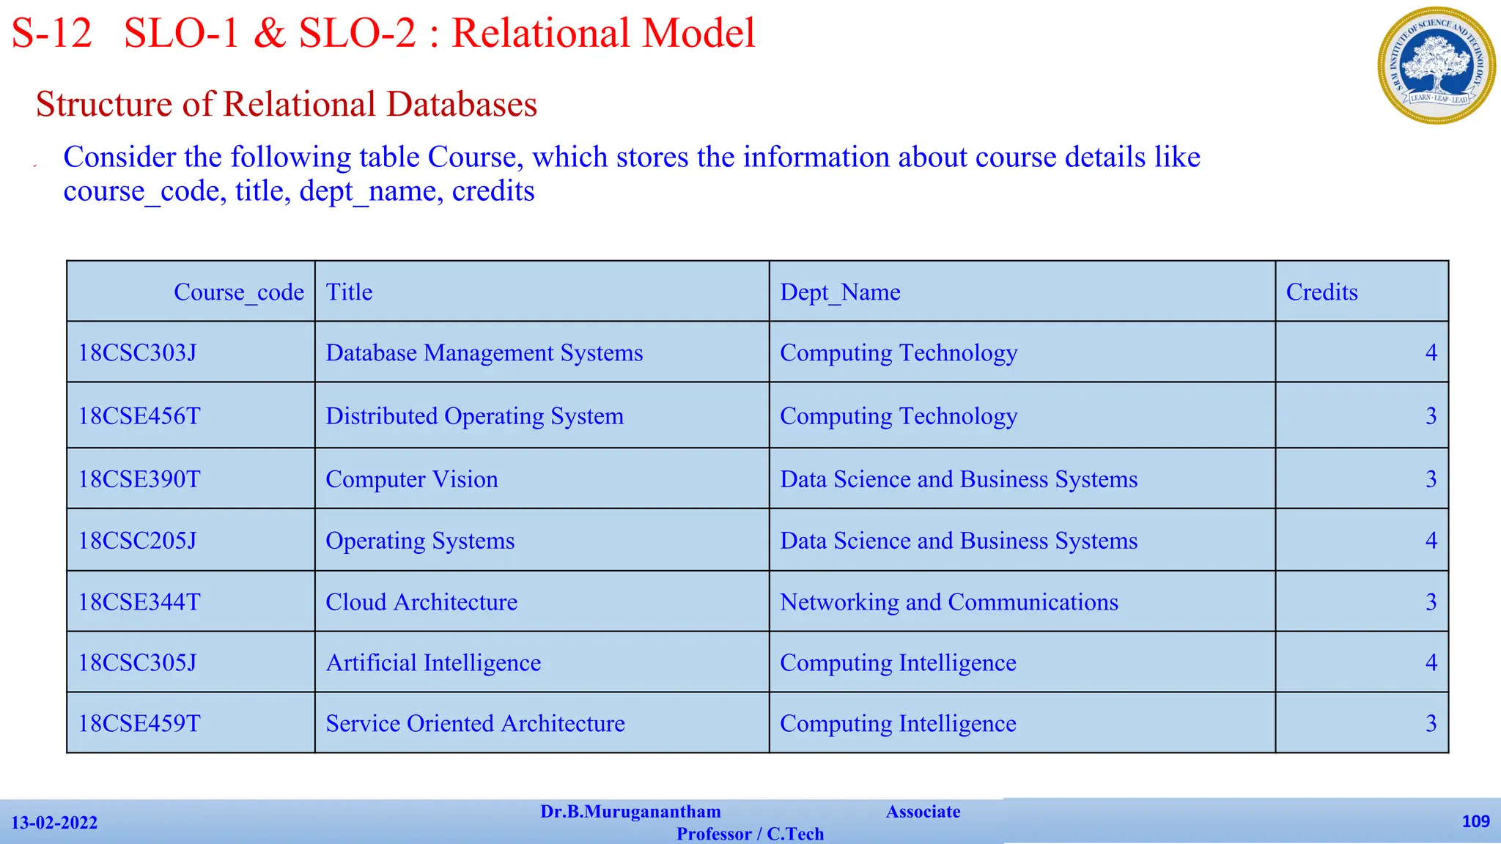The image size is (1501, 844).
Task: Click the author name 'Dr.B.Muruganantham'
Action: [x=630, y=812]
